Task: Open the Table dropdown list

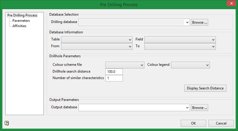Action: point(130,40)
